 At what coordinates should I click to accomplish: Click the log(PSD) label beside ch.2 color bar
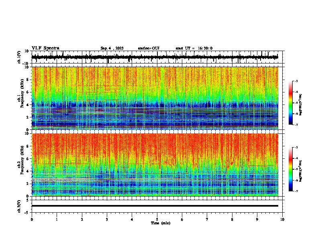click(301, 171)
